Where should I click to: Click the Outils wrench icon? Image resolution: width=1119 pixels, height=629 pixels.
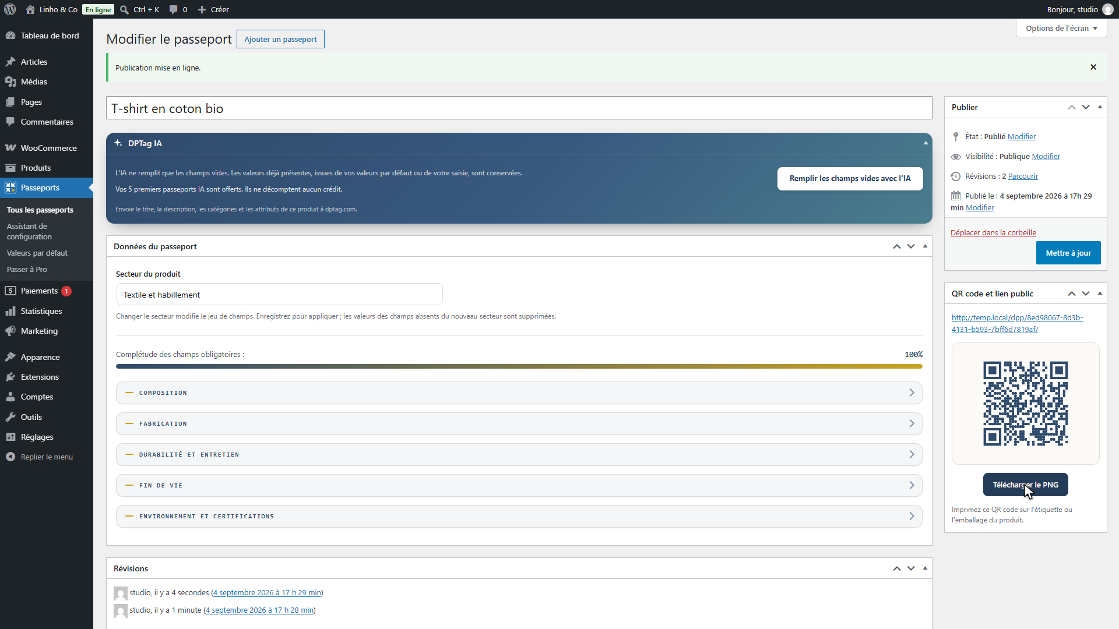pos(10,417)
